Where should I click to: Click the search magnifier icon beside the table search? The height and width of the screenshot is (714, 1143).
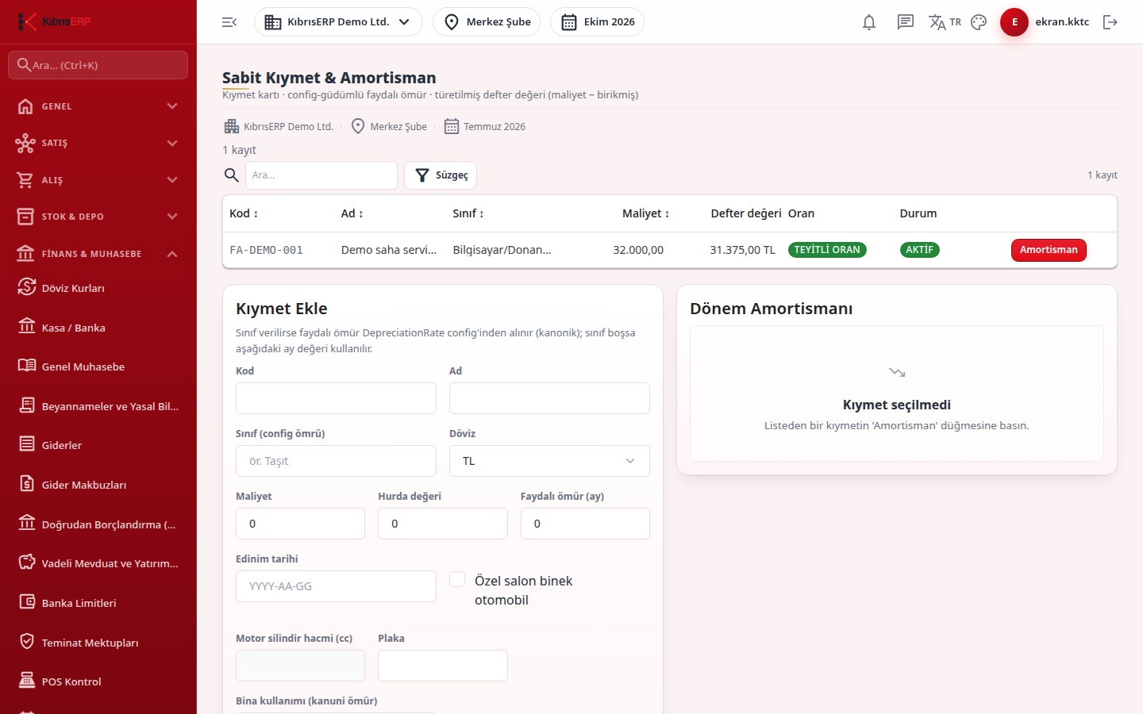(232, 175)
